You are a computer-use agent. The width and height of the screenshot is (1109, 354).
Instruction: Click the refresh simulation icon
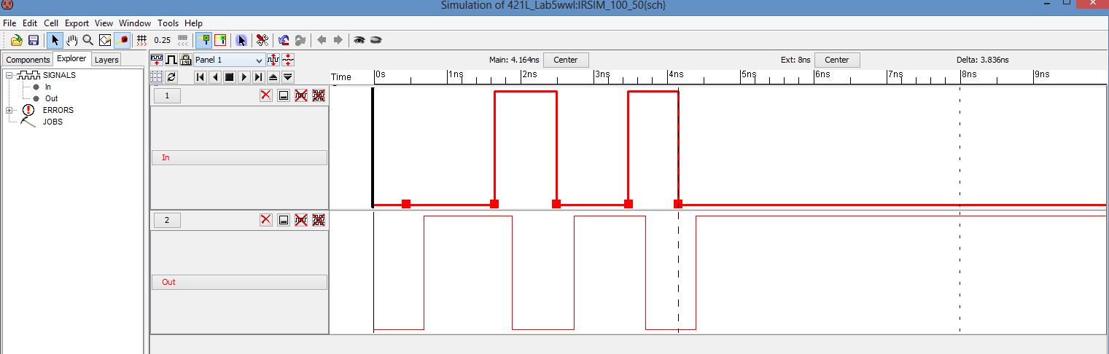tap(171, 76)
